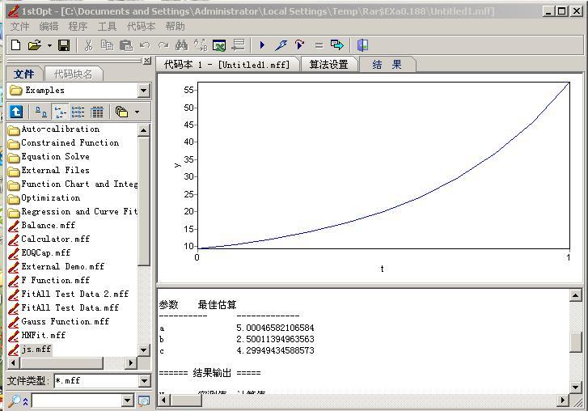Switch to large icons view
This screenshot has height=411, width=588.
point(41,112)
